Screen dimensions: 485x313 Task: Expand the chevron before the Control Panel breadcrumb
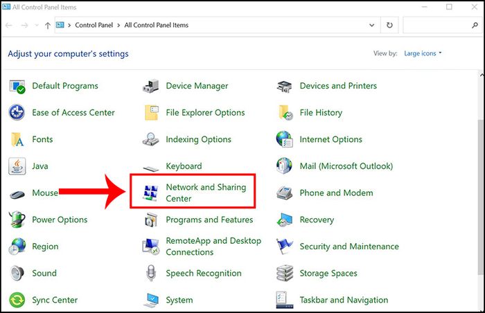coord(69,26)
